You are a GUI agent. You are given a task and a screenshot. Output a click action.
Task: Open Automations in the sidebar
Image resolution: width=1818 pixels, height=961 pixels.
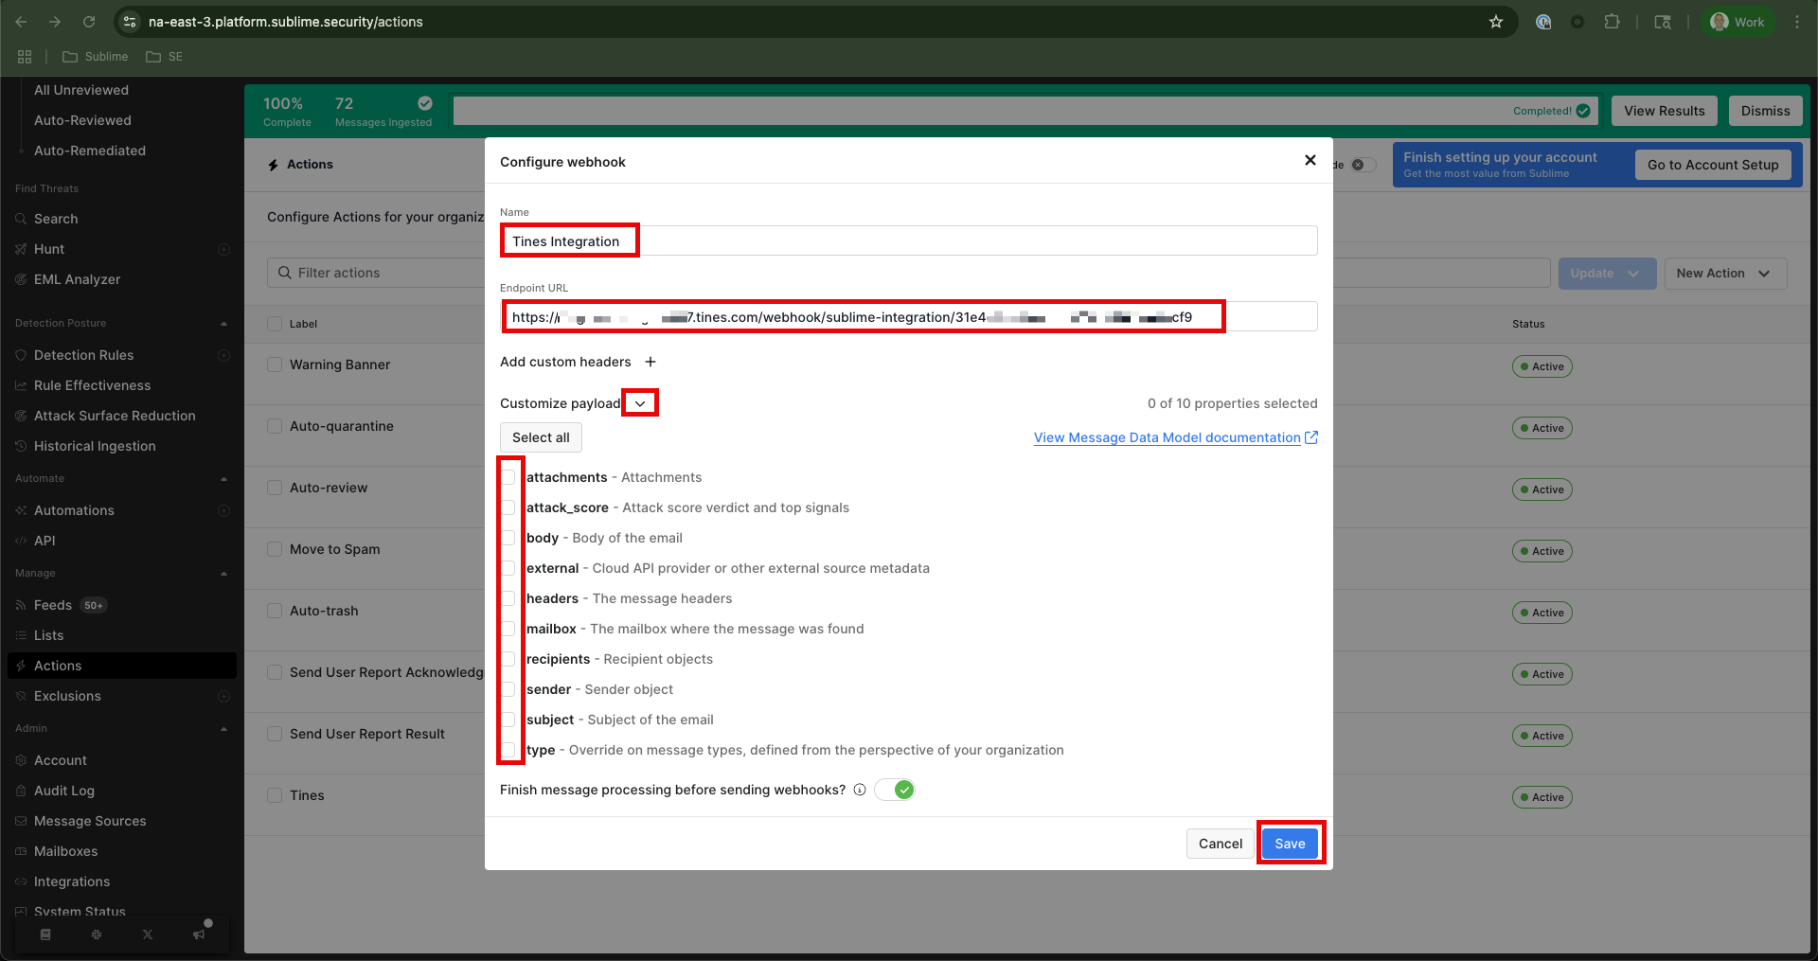click(74, 510)
